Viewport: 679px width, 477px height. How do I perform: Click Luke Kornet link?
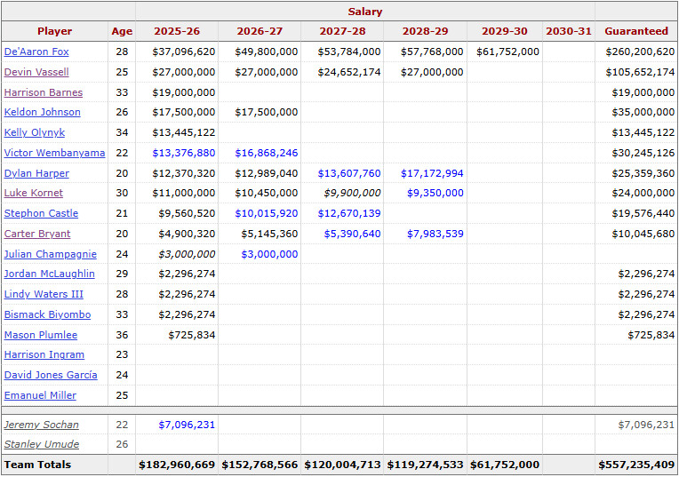coord(34,193)
